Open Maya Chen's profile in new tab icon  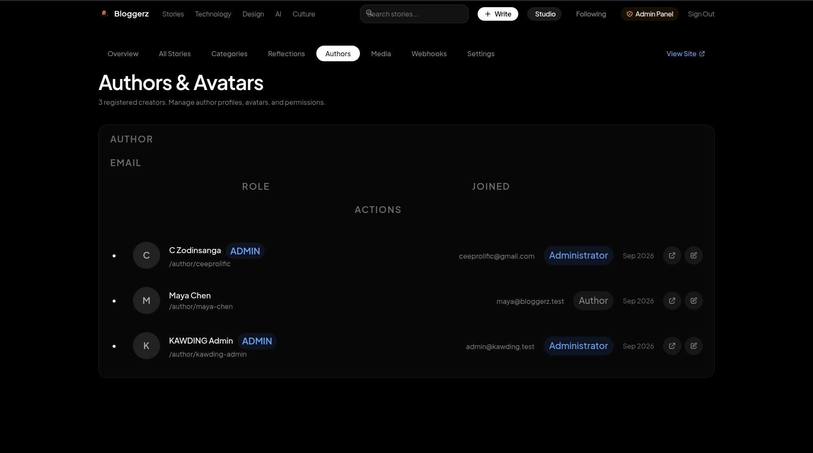pos(672,300)
